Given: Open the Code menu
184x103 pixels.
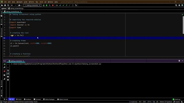Looking at the screenshot, I should (26, 2).
